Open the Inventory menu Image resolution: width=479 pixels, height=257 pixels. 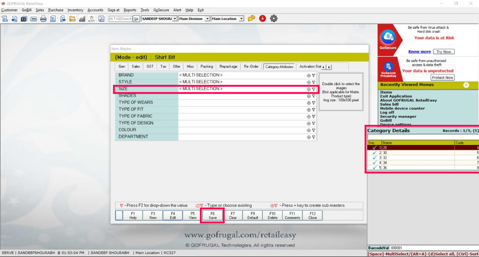tap(75, 10)
